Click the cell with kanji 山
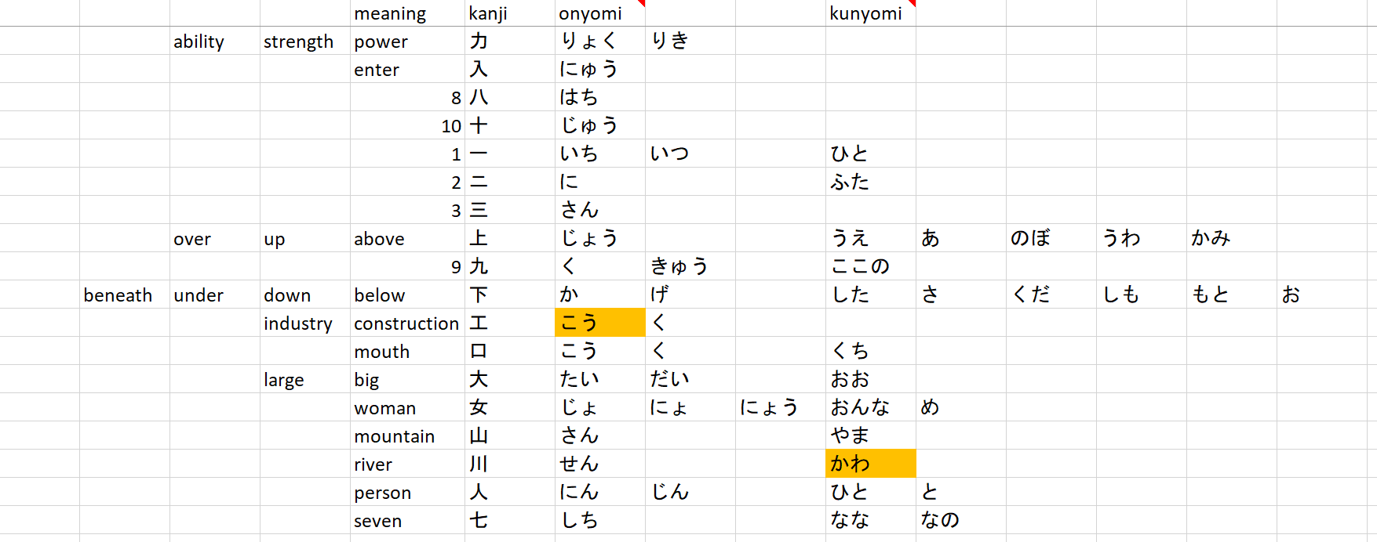The height and width of the screenshot is (542, 1377). click(509, 435)
